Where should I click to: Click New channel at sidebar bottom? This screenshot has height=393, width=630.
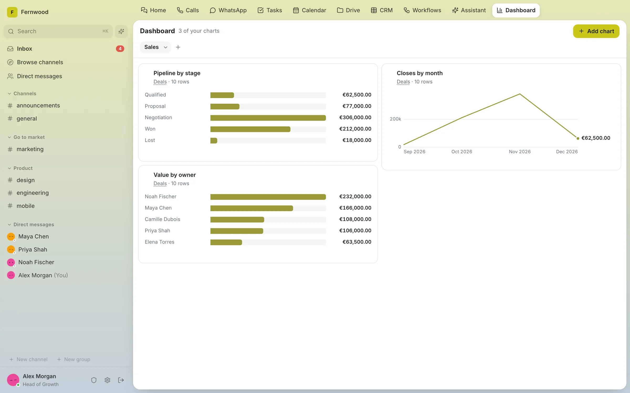tap(29, 359)
